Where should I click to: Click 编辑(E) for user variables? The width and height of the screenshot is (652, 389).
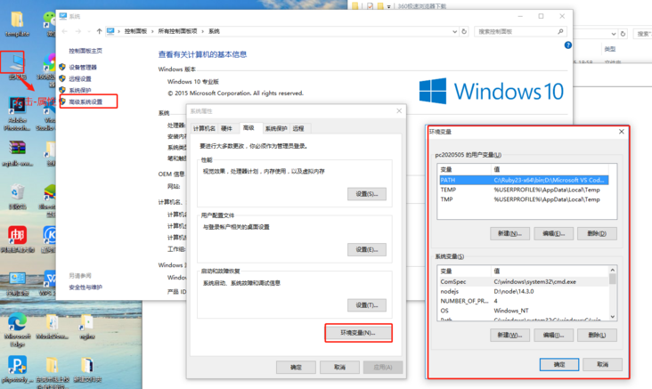[x=554, y=233]
